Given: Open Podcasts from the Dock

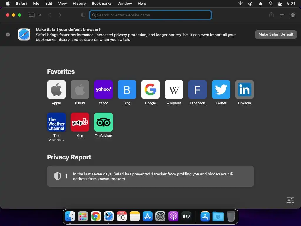Looking at the screenshot, I should pyautogui.click(x=173, y=216).
